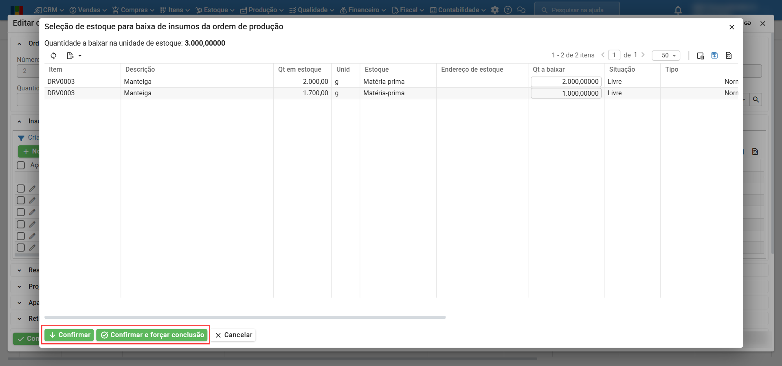Edit second insumo row with pencil icon
782x366 pixels.
32,200
